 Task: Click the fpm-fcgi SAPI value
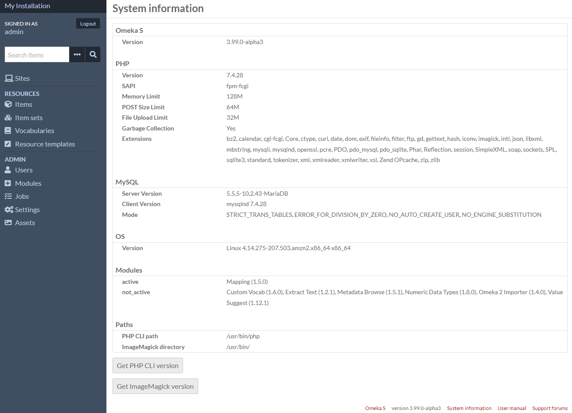pos(237,86)
